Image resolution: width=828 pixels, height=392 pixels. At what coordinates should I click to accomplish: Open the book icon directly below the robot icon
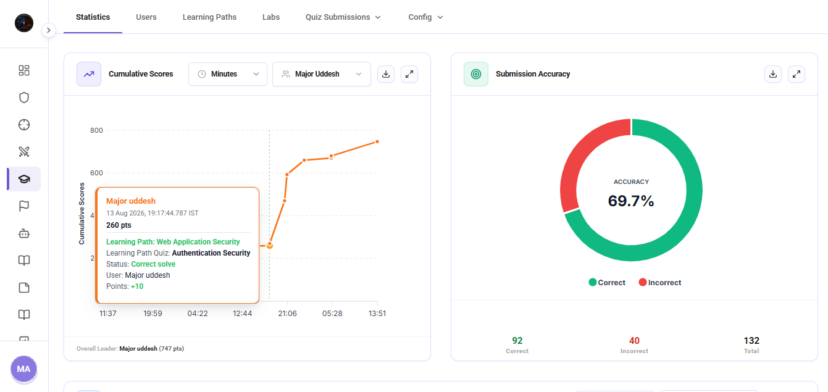(x=24, y=261)
